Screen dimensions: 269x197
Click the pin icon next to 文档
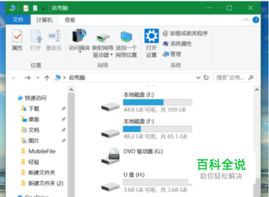[63, 130]
